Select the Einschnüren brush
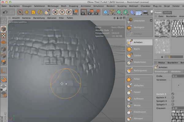 (x=140, y=112)
